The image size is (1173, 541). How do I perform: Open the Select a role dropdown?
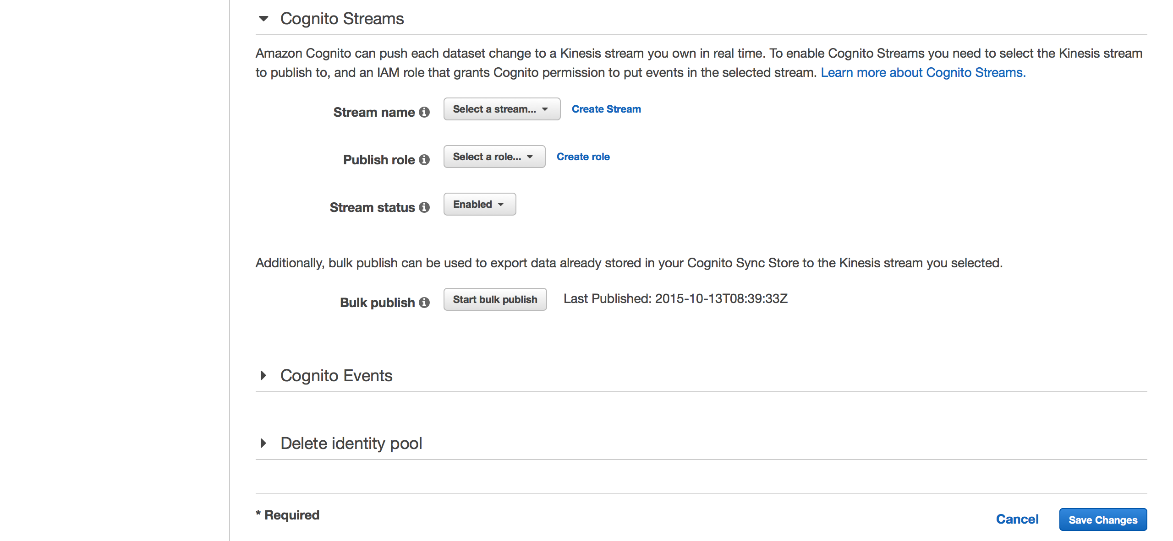click(494, 157)
